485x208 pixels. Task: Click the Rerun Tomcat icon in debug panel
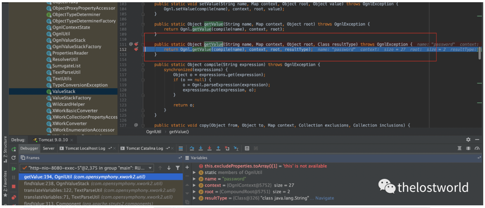click(14, 149)
